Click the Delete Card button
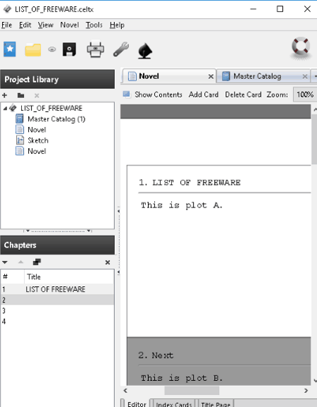The image size is (317, 407). (243, 95)
